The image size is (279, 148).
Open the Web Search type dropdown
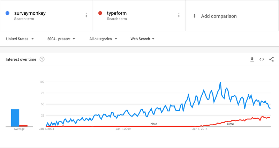tap(142, 39)
